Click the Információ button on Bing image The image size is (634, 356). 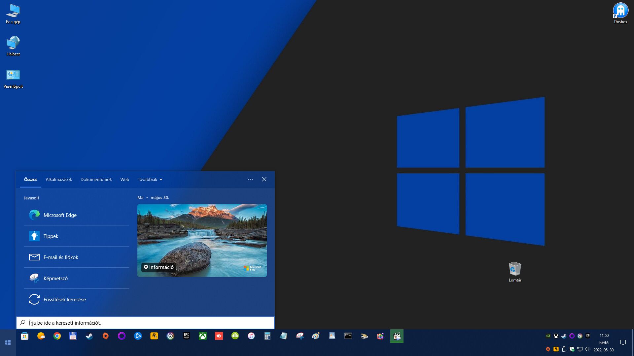159,267
